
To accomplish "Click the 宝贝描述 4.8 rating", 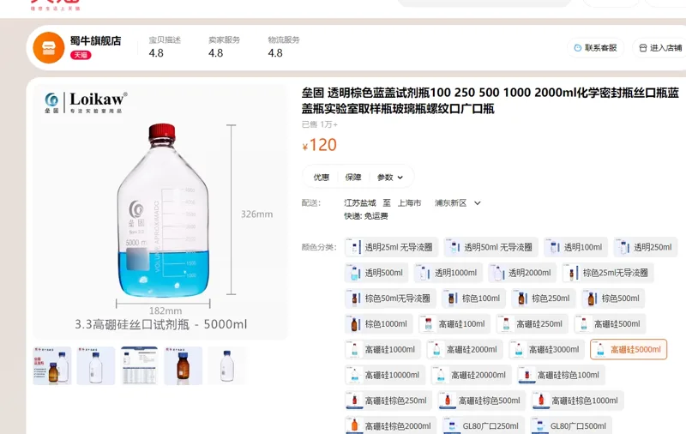I will point(165,47).
